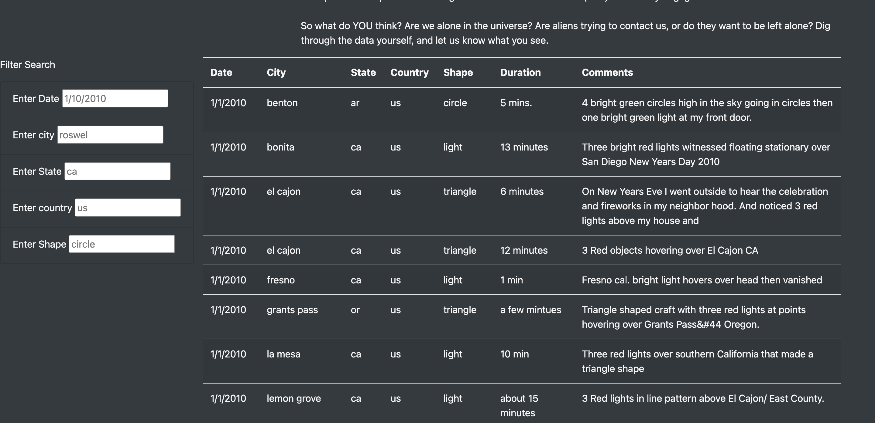Screen dimensions: 875x423
Task: Click the Shape column header
Action: (458, 72)
